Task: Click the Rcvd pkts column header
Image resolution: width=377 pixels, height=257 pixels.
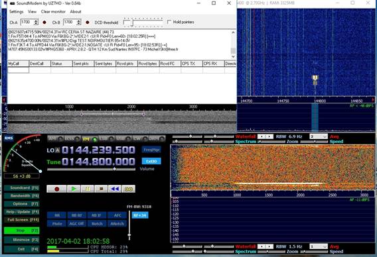Action: coord(127,64)
